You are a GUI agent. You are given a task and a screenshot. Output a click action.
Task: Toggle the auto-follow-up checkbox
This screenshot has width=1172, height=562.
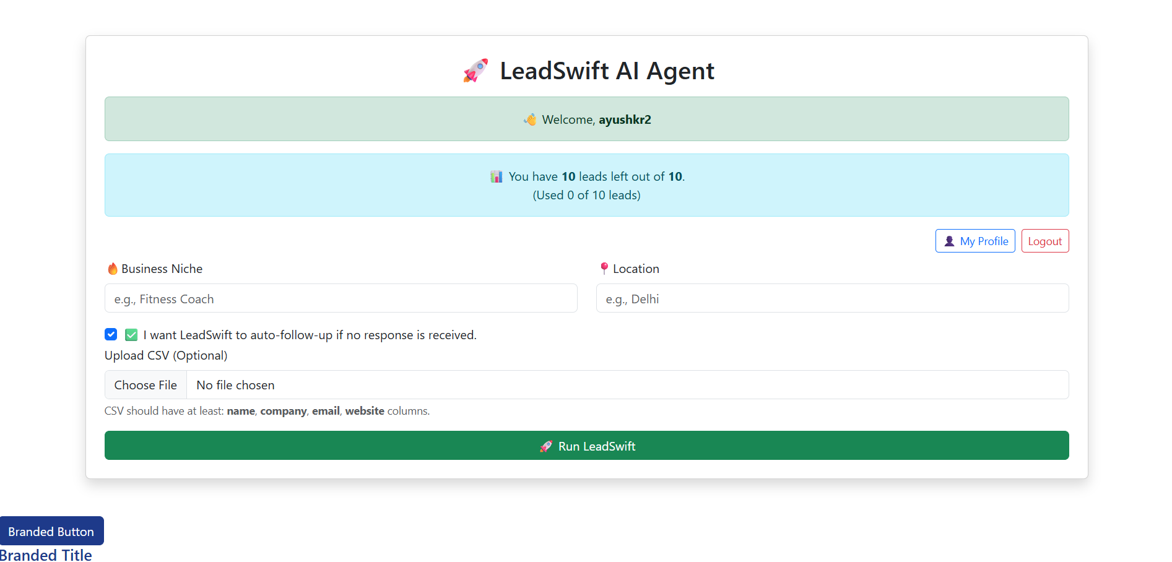(111, 334)
